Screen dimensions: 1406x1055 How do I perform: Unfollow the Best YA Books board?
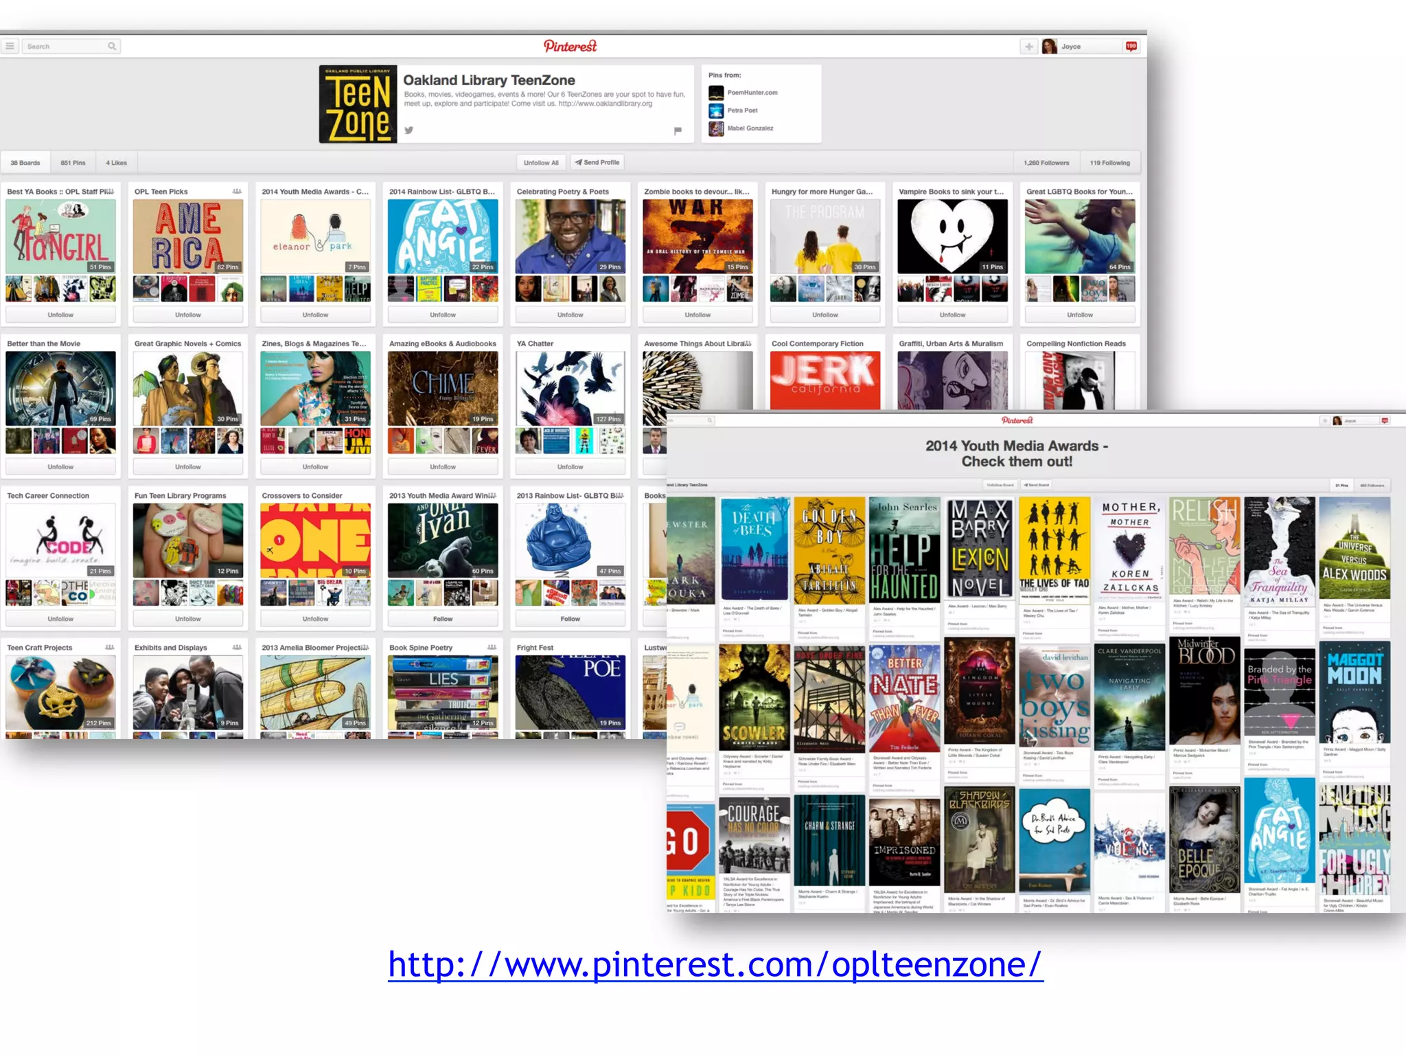click(60, 315)
